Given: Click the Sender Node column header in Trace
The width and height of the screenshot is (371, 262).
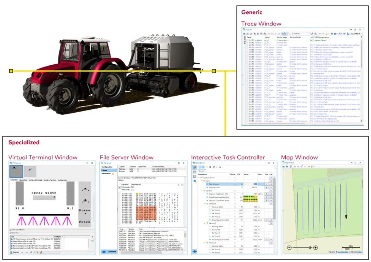Looking at the screenshot, I should [x=282, y=37].
